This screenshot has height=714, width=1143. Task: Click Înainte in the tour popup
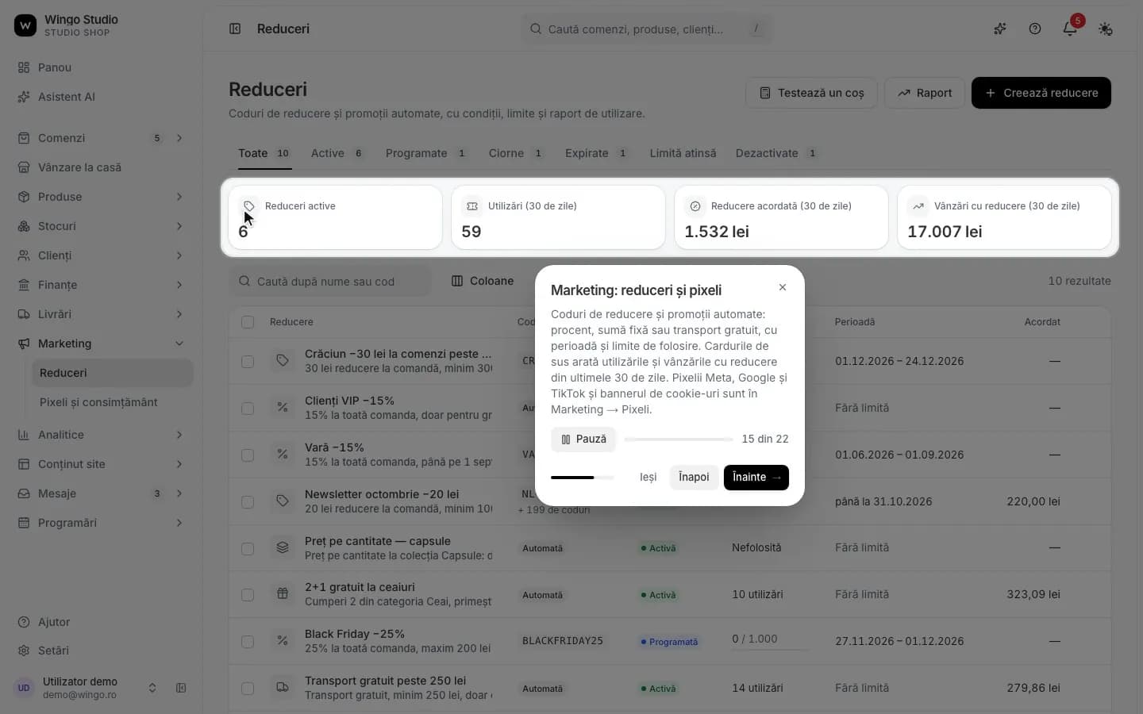point(756,478)
